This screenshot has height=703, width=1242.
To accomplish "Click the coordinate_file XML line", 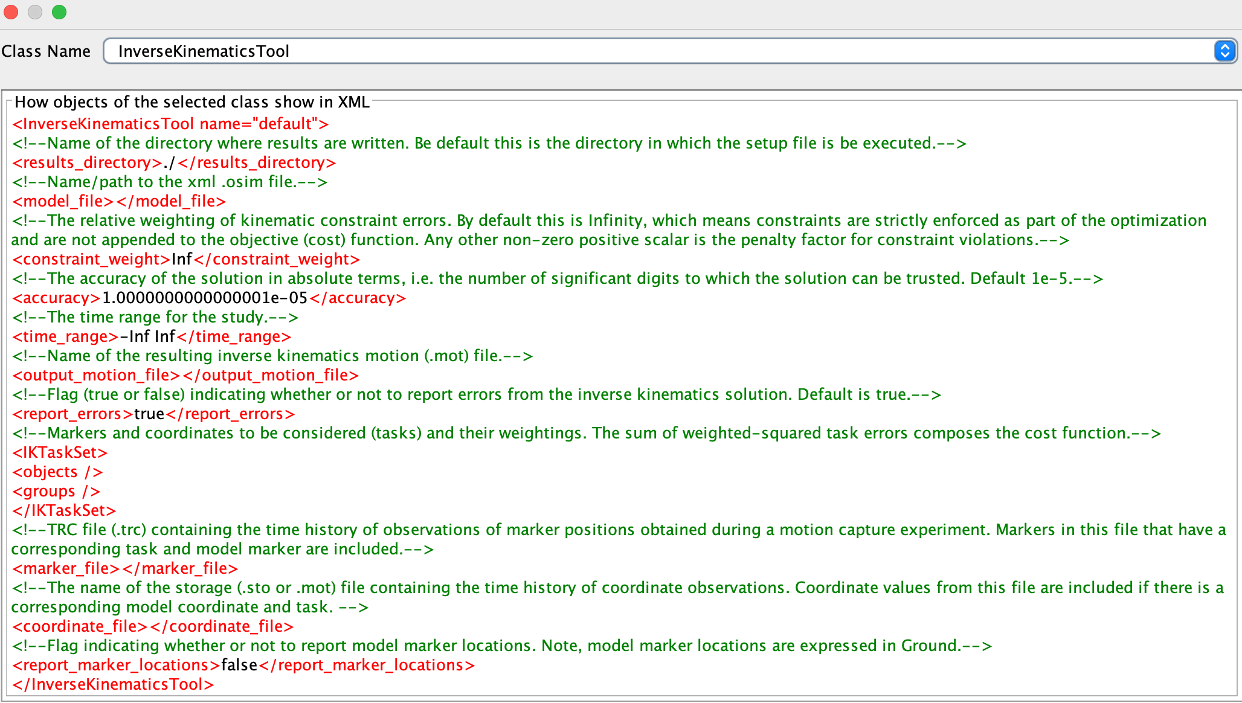I will pos(153,626).
